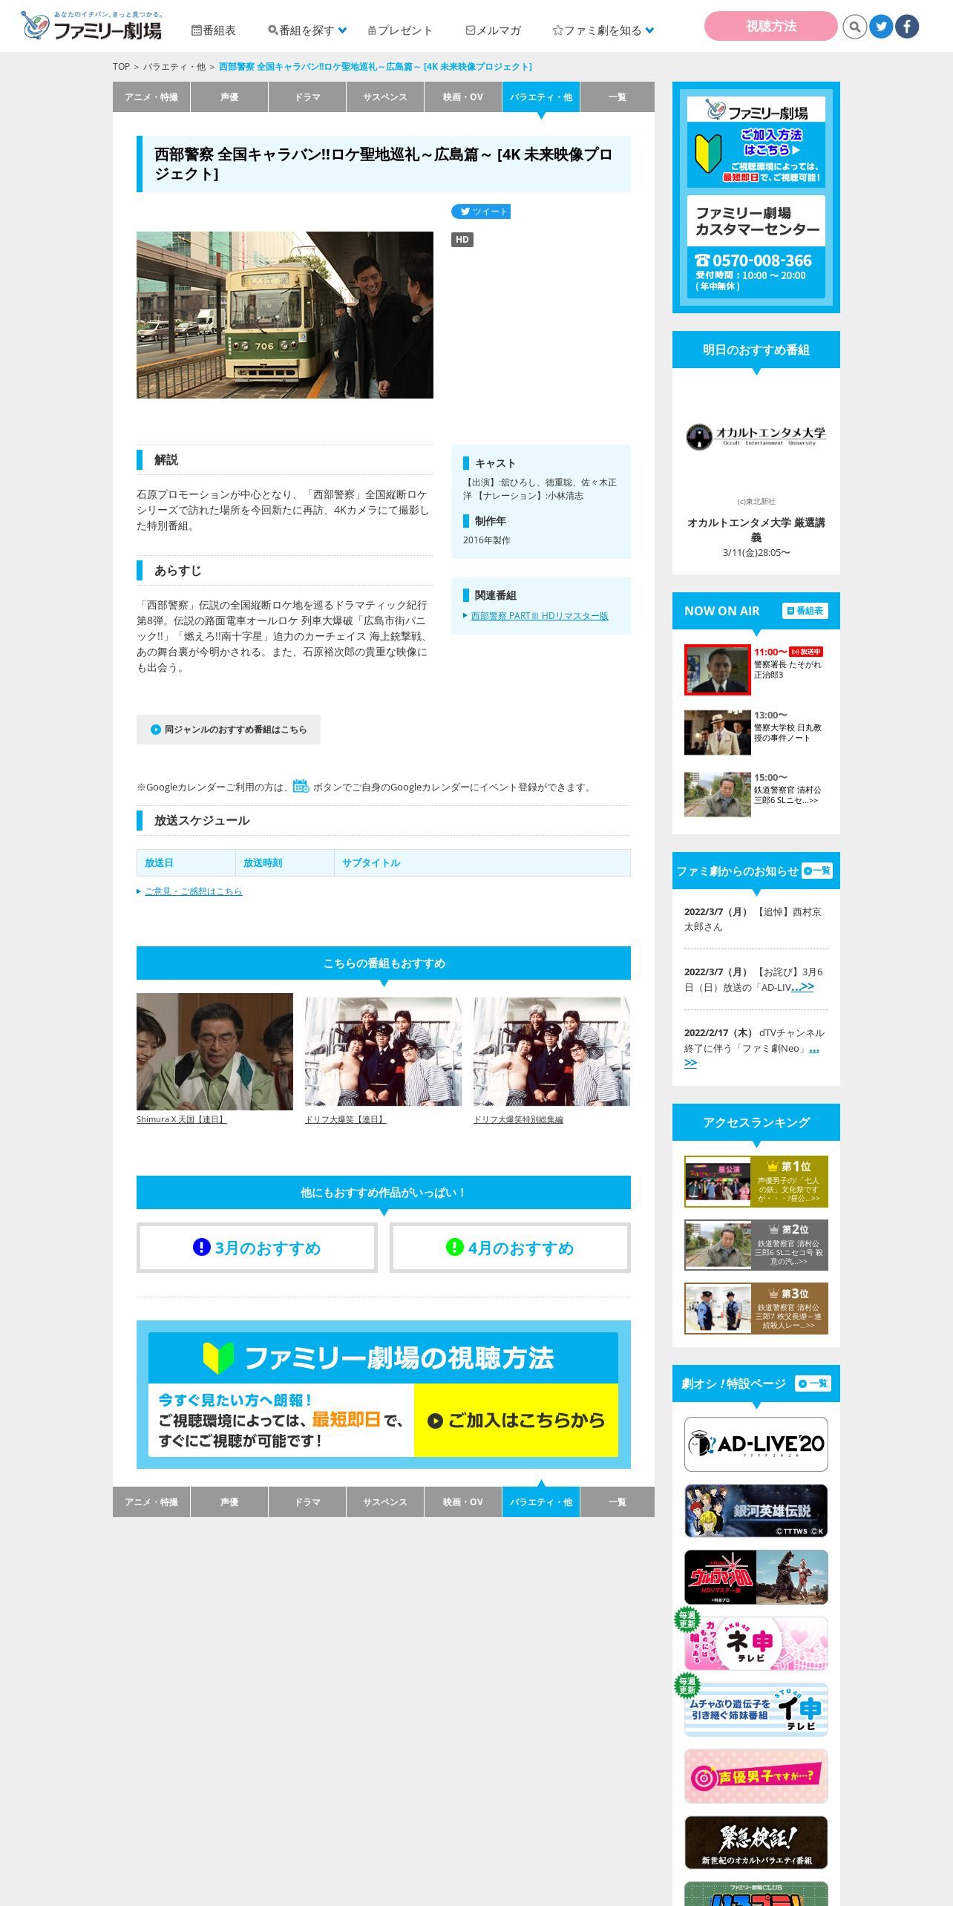Open the 11:00 警察署長 たそがれ正治郎3 thumbnail

718,669
